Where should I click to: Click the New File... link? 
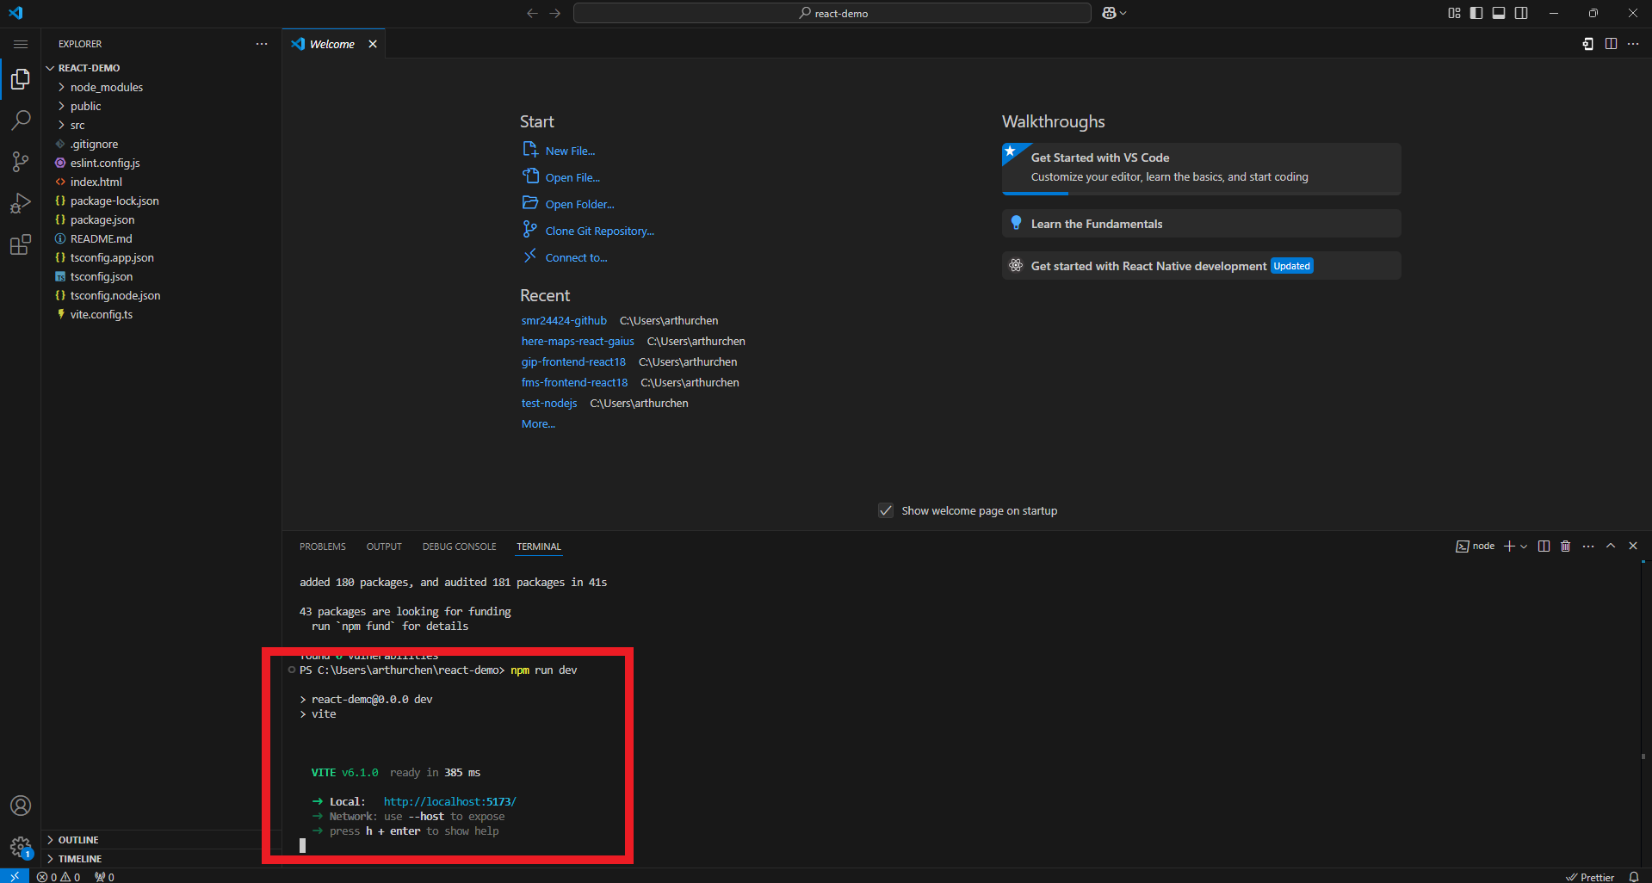570,151
